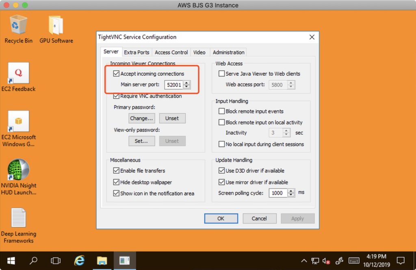416x270 pixels.
Task: Uncheck Hide desktop wallpaper option
Action: pyautogui.click(x=117, y=182)
